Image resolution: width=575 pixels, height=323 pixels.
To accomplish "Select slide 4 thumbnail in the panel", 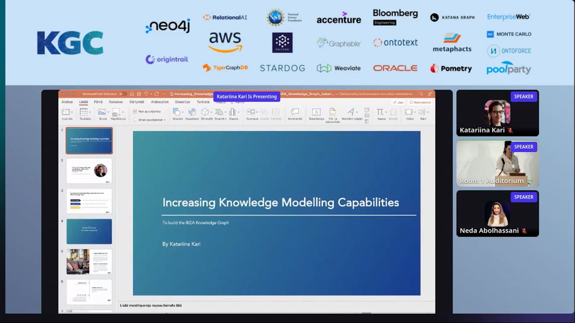I will 89,231.
